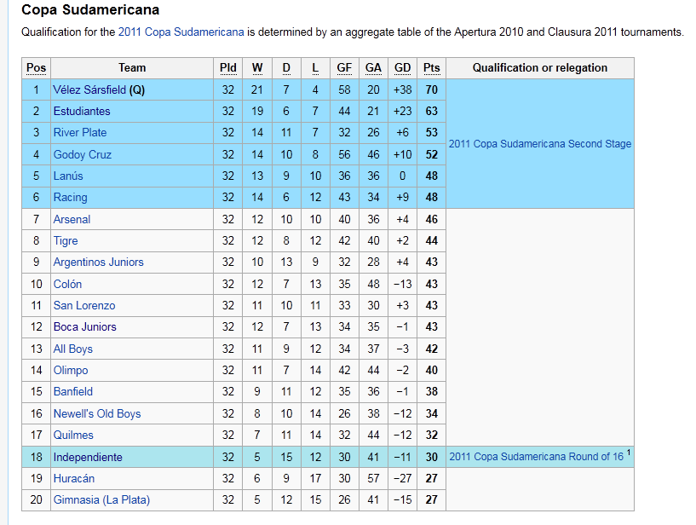
Task: Open the Newell's Old Boys link
Action: click(96, 413)
